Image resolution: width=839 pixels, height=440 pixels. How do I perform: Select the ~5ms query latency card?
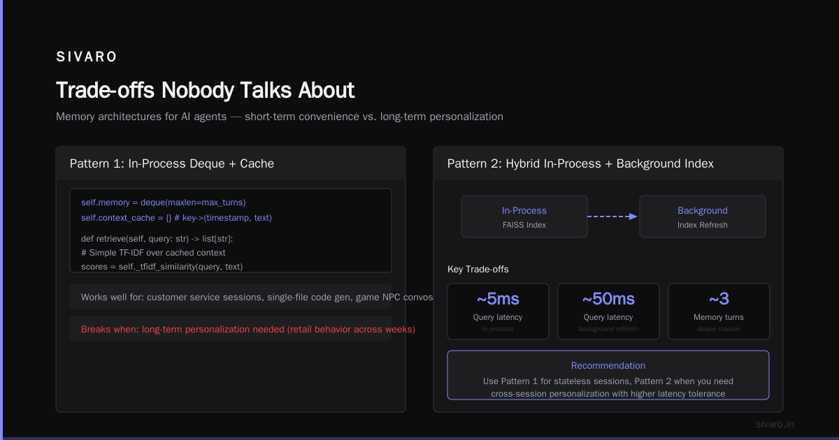pyautogui.click(x=498, y=311)
